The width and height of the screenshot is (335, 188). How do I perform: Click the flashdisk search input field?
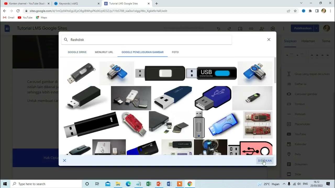147,40
